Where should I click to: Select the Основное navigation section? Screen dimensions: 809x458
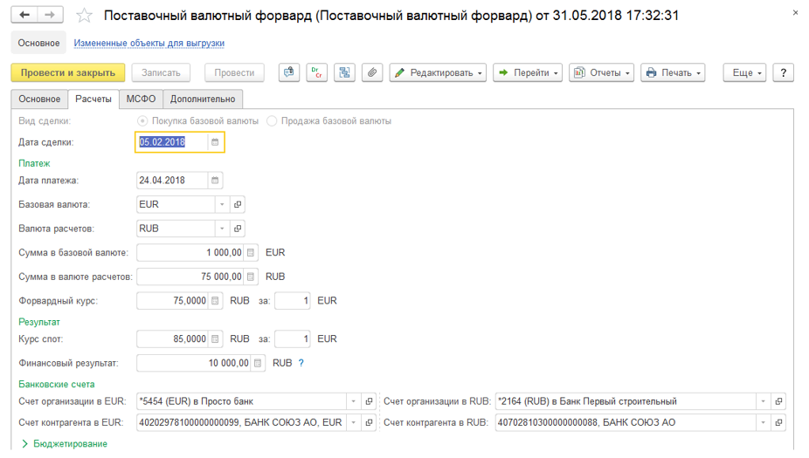tap(38, 43)
